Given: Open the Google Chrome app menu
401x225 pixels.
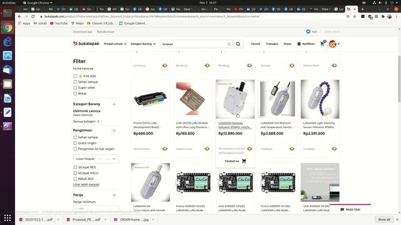Looking at the screenshot, I should [38, 2].
